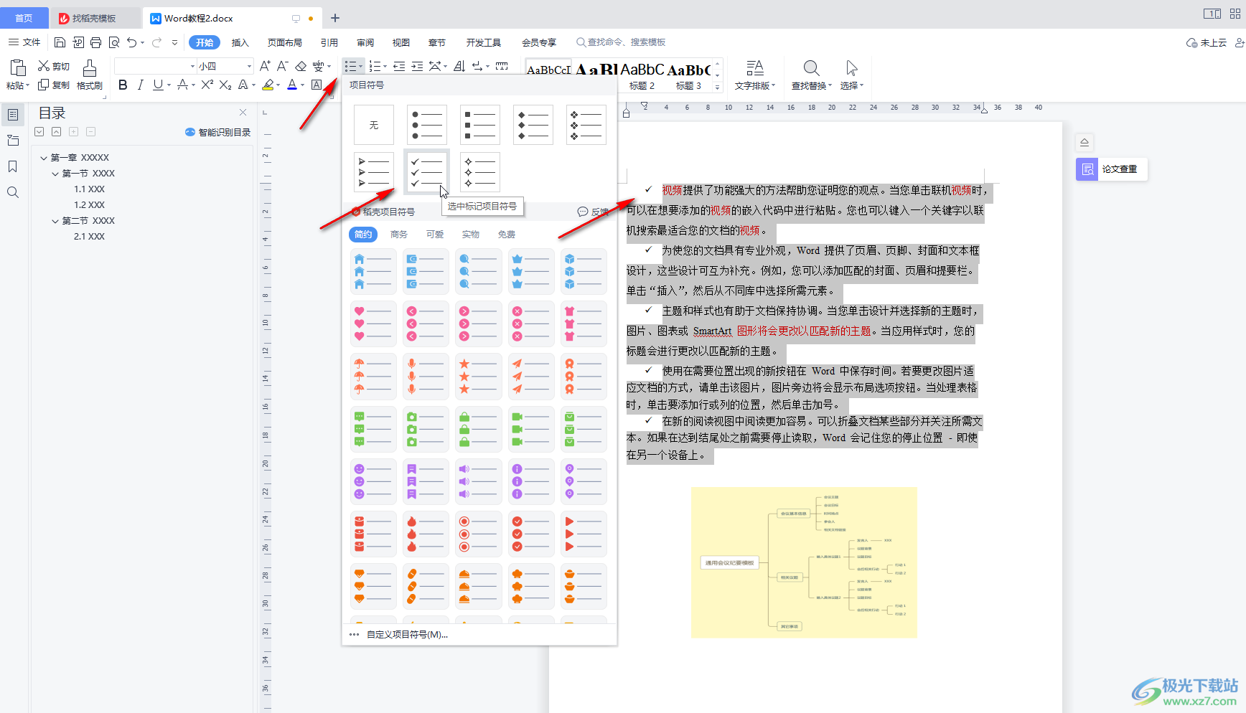Screen dimensions: 1246x713
Task: Click the 反馈 feedback link
Action: (594, 212)
